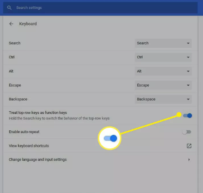The height and width of the screenshot is (193, 203).
Task: Open Change language and input settings row
Action: click(x=100, y=159)
